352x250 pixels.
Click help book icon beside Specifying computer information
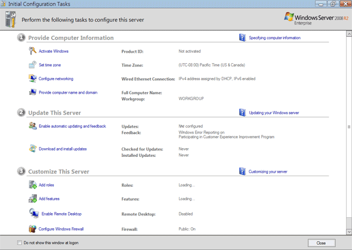pyautogui.click(x=242, y=37)
